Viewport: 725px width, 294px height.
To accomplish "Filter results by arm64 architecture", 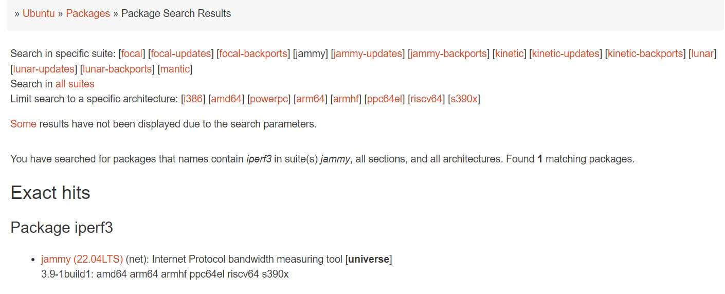I will 310,99.
